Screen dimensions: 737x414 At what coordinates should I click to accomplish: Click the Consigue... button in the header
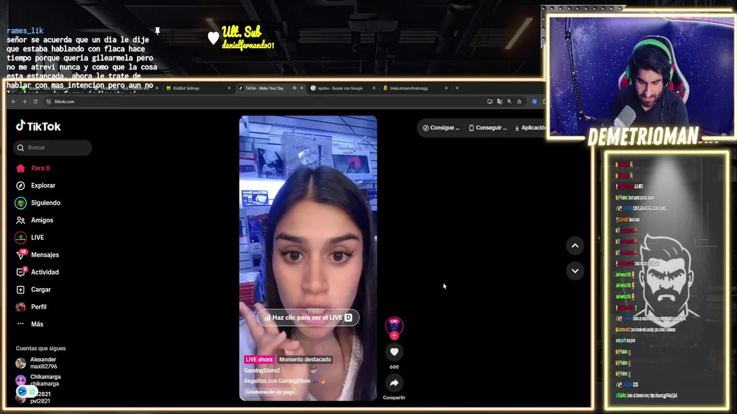pyautogui.click(x=441, y=128)
